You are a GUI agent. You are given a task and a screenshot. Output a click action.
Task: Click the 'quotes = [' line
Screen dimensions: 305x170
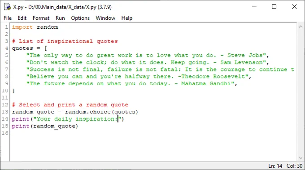30,48
